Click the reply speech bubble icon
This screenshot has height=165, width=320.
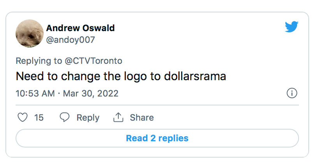65,118
